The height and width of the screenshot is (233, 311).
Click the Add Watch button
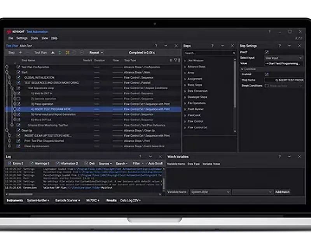click(283, 192)
